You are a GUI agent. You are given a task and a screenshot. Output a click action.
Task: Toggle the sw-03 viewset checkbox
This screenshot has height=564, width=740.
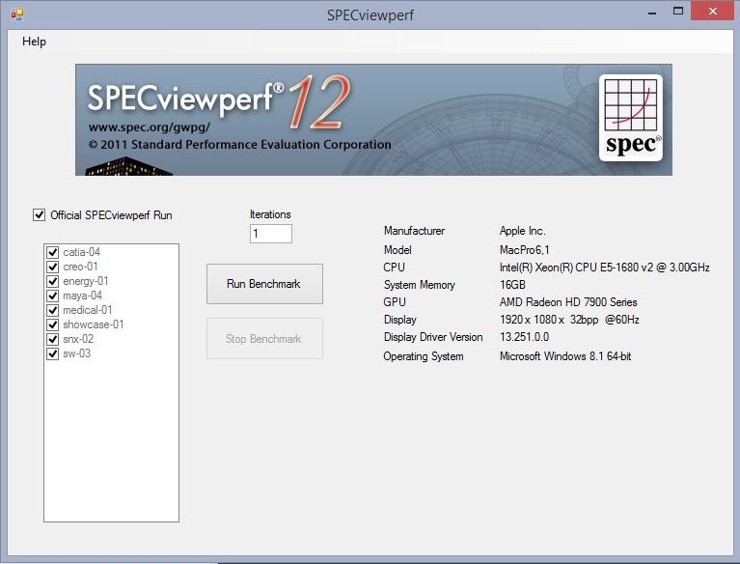pyautogui.click(x=52, y=353)
